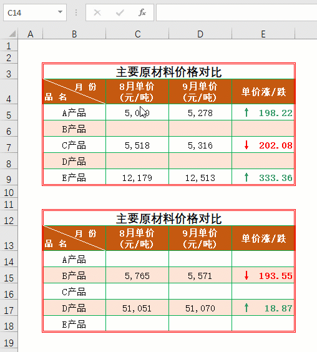Click the 9月单价 header in row 4
This screenshot has width=317, height=352.
click(x=200, y=91)
